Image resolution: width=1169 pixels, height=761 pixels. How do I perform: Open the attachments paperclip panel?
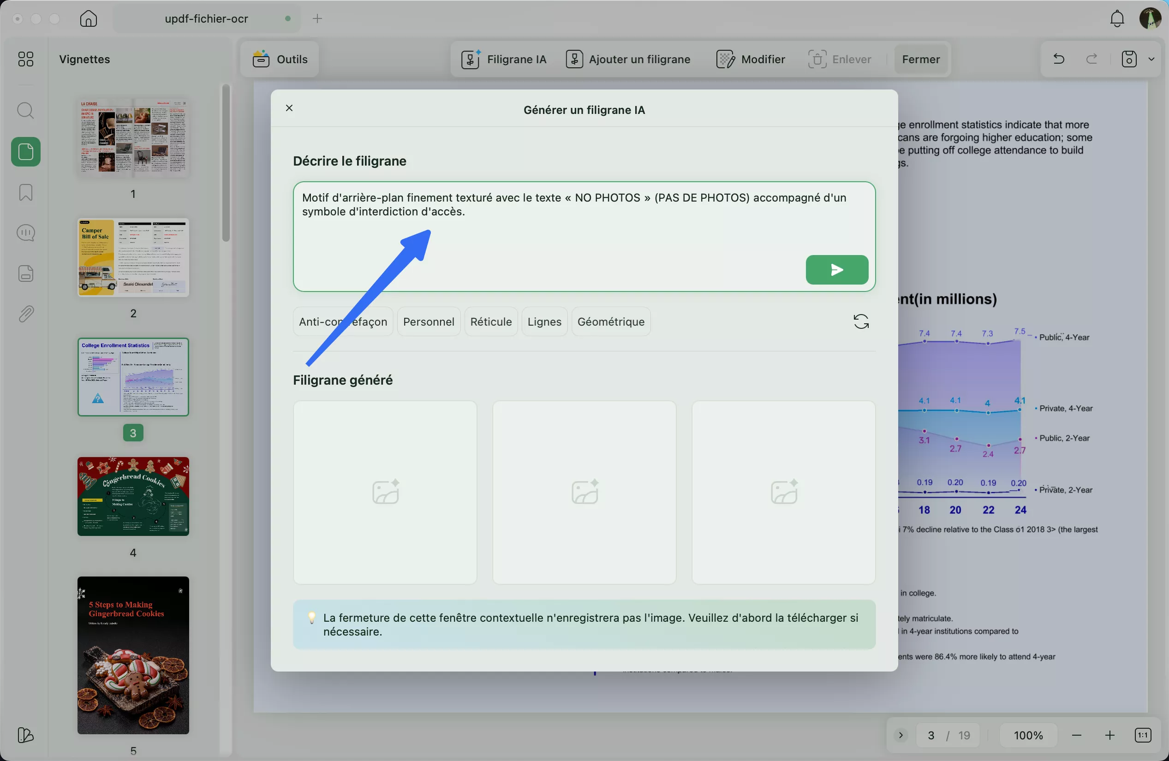coord(25,314)
